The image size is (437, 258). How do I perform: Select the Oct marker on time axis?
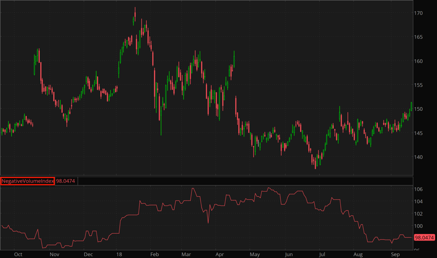(18, 254)
